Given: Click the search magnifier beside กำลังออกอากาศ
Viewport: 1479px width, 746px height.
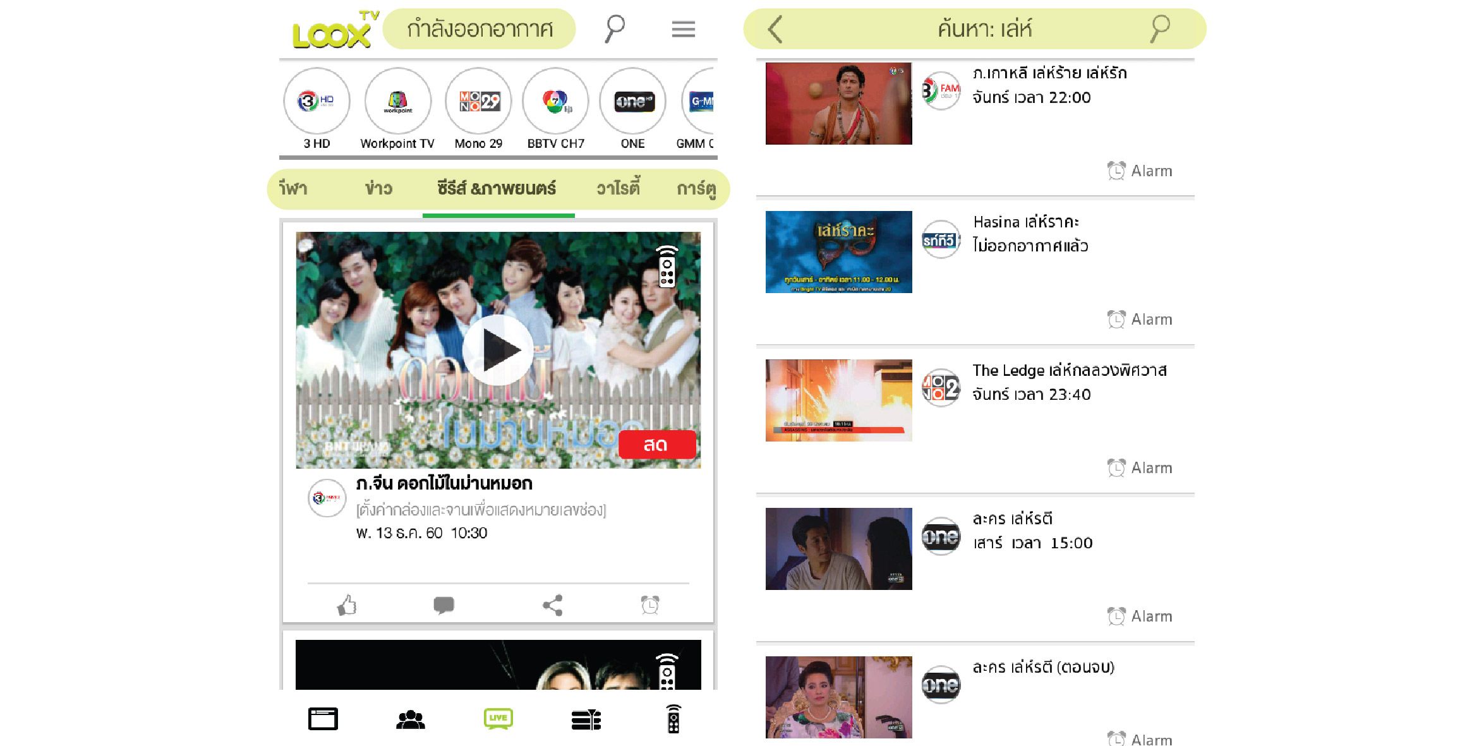Looking at the screenshot, I should (614, 29).
